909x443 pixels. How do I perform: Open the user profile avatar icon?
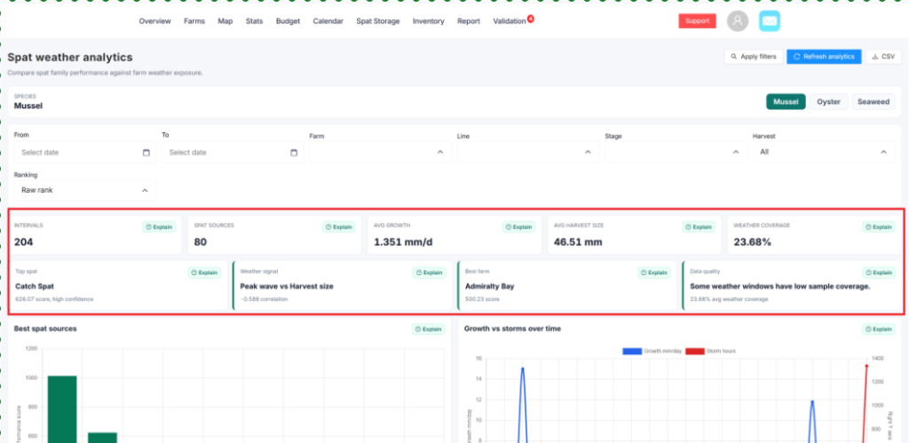pos(738,21)
